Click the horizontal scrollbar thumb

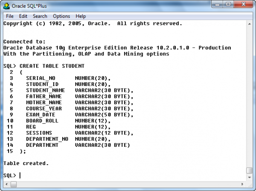[x=14, y=184]
